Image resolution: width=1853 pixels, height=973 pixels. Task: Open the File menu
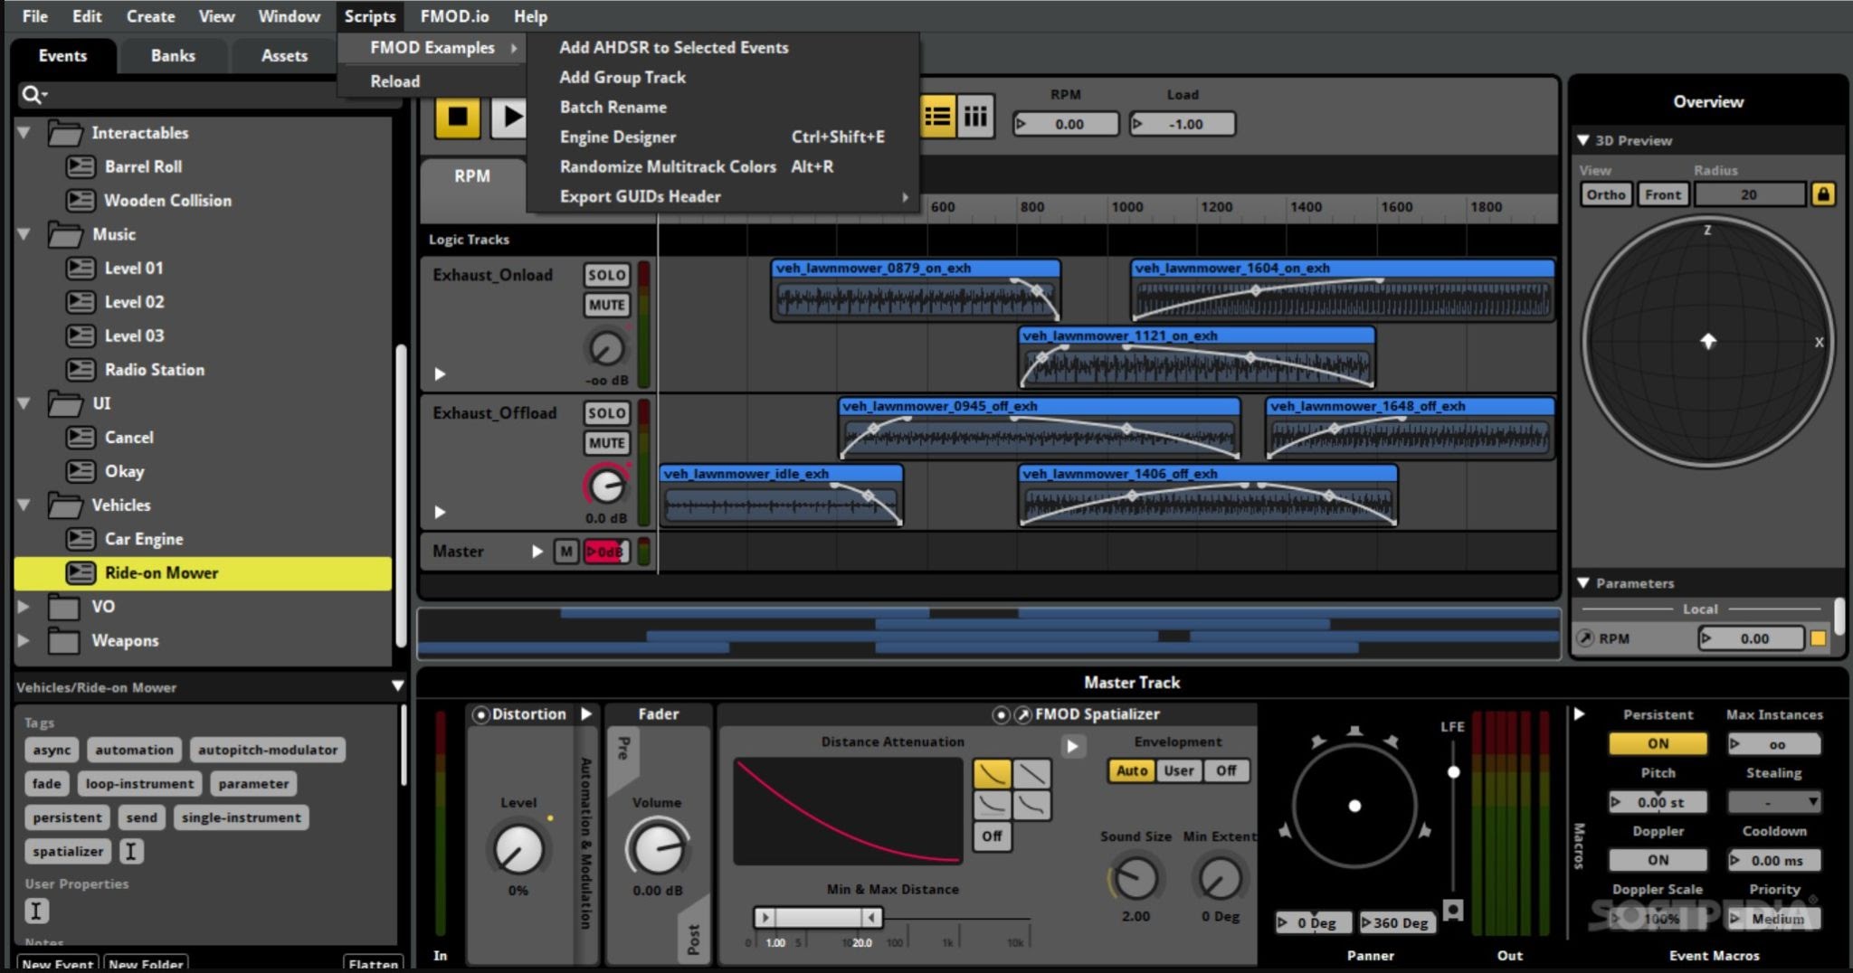coord(34,16)
